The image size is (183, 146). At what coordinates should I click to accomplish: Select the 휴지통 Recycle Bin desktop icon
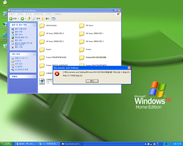[x=5, y=47]
